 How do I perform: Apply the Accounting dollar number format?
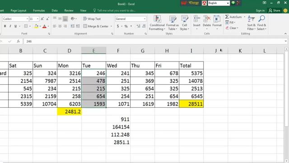(x=118, y=26)
